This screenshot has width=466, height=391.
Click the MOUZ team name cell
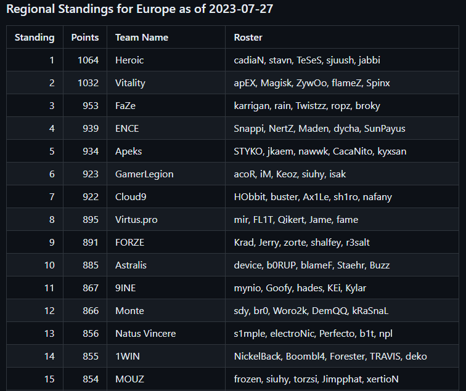point(166,379)
